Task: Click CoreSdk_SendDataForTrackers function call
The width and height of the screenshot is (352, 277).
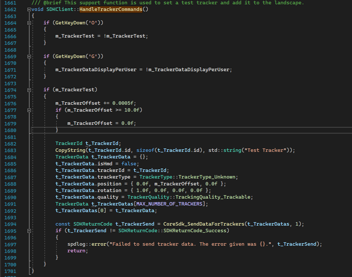Action: tap(204, 224)
